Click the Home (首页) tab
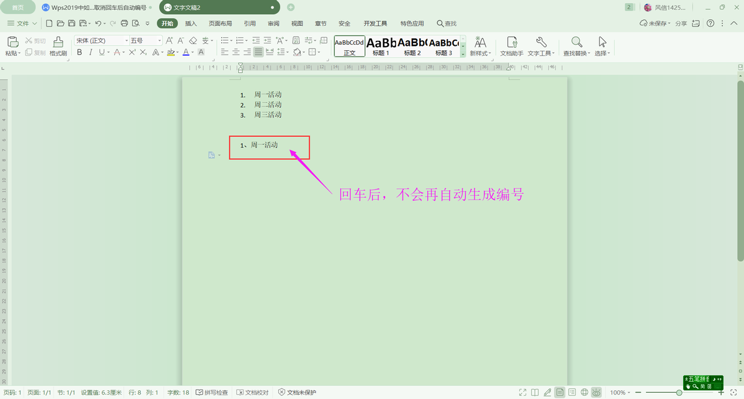 [19, 7]
